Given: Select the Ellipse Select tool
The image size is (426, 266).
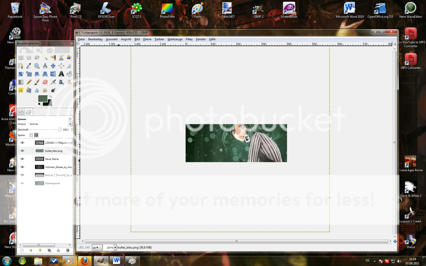Looking at the screenshot, I should click(x=29, y=57).
